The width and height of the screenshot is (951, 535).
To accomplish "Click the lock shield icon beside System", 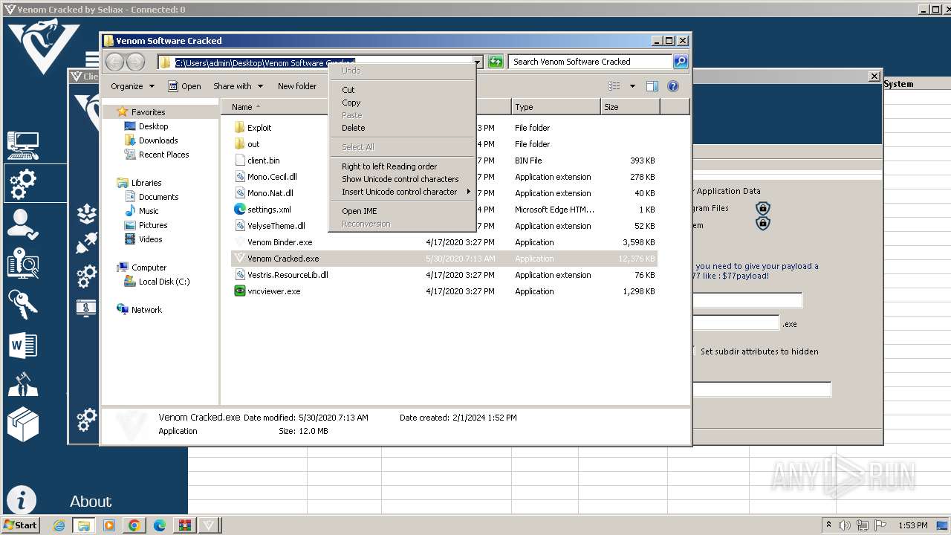I will pos(762,223).
